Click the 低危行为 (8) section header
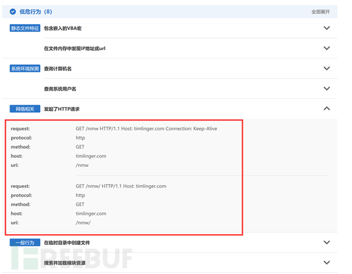Image resolution: width=352 pixels, height=274 pixels. pos(36,11)
